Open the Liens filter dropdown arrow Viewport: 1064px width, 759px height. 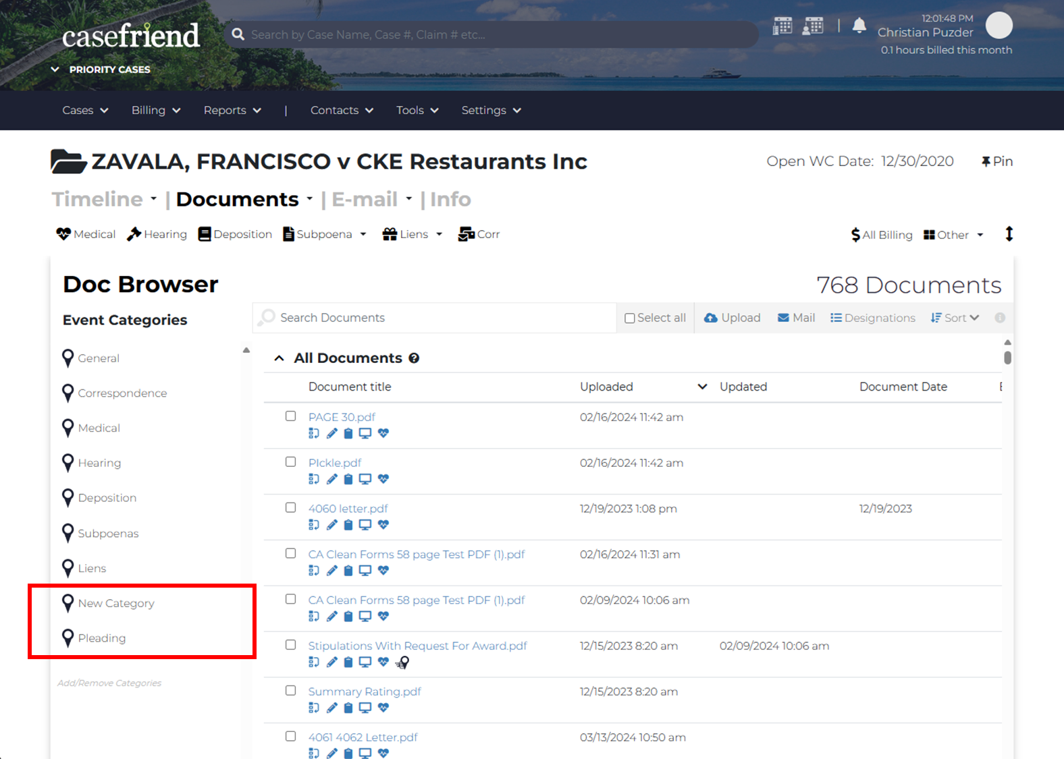pos(440,234)
